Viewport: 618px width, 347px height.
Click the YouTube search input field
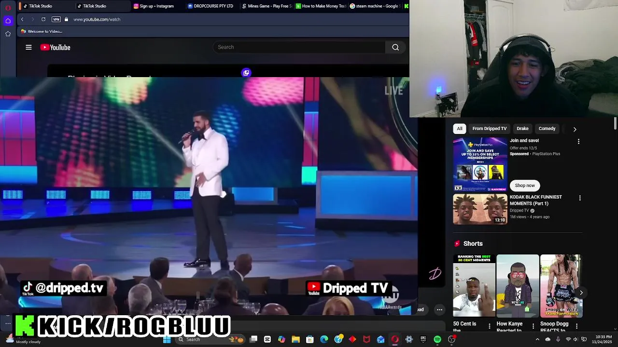pyautogui.click(x=299, y=47)
